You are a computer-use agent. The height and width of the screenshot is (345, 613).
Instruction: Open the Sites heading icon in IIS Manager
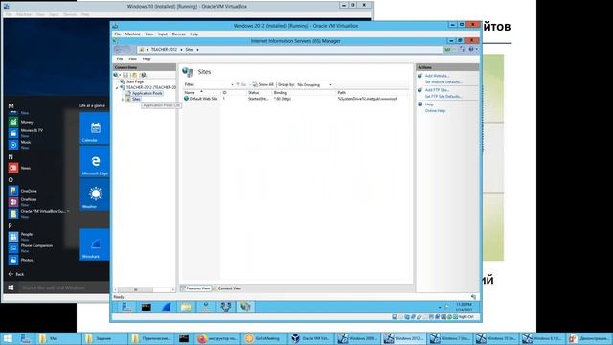coord(188,72)
